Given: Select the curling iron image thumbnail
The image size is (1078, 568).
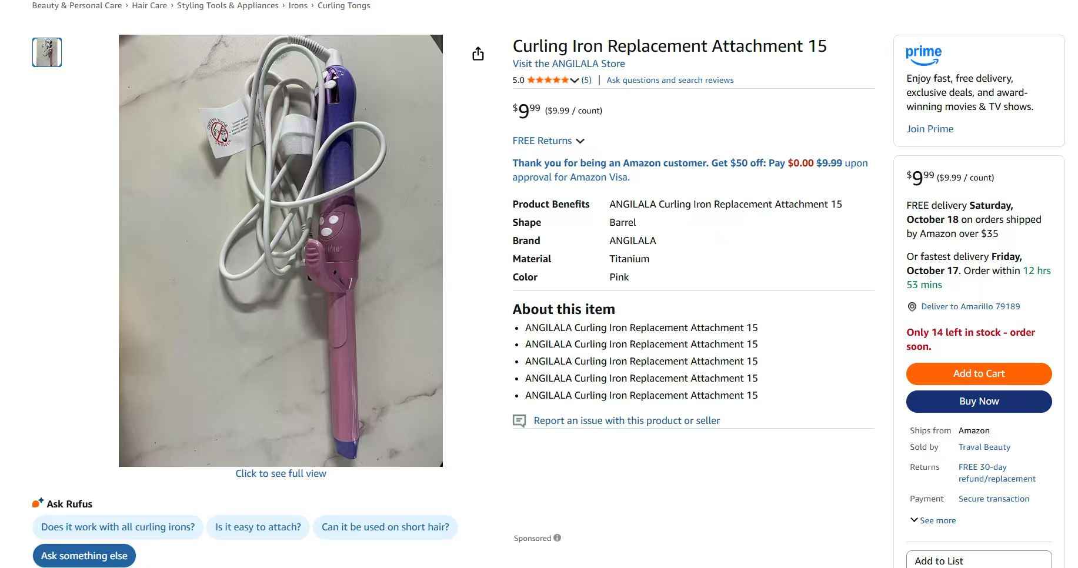Looking at the screenshot, I should (47, 52).
